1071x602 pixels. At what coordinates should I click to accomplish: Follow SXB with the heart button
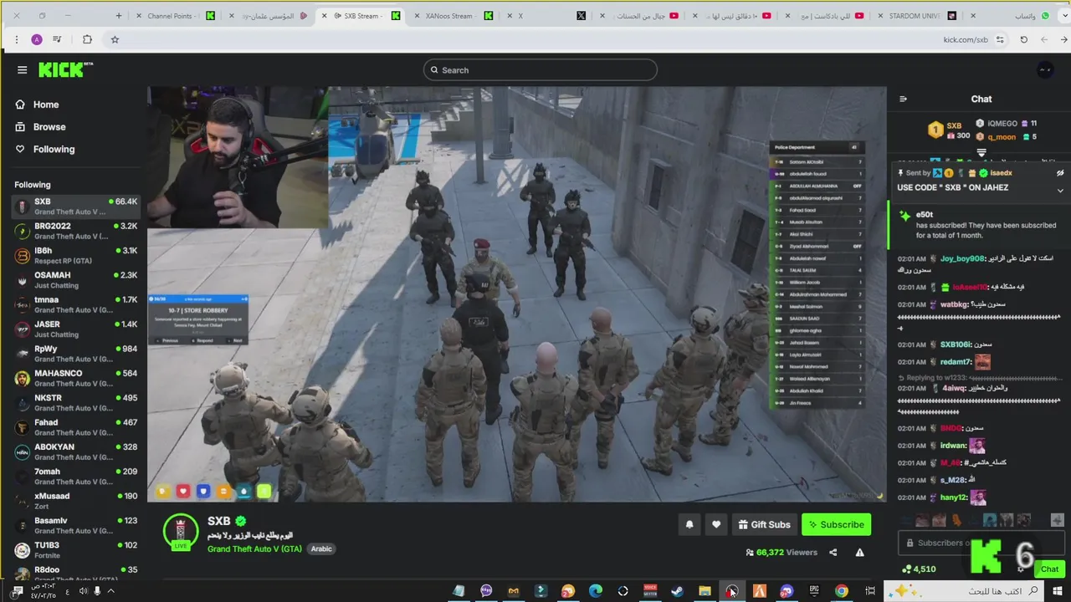(716, 524)
